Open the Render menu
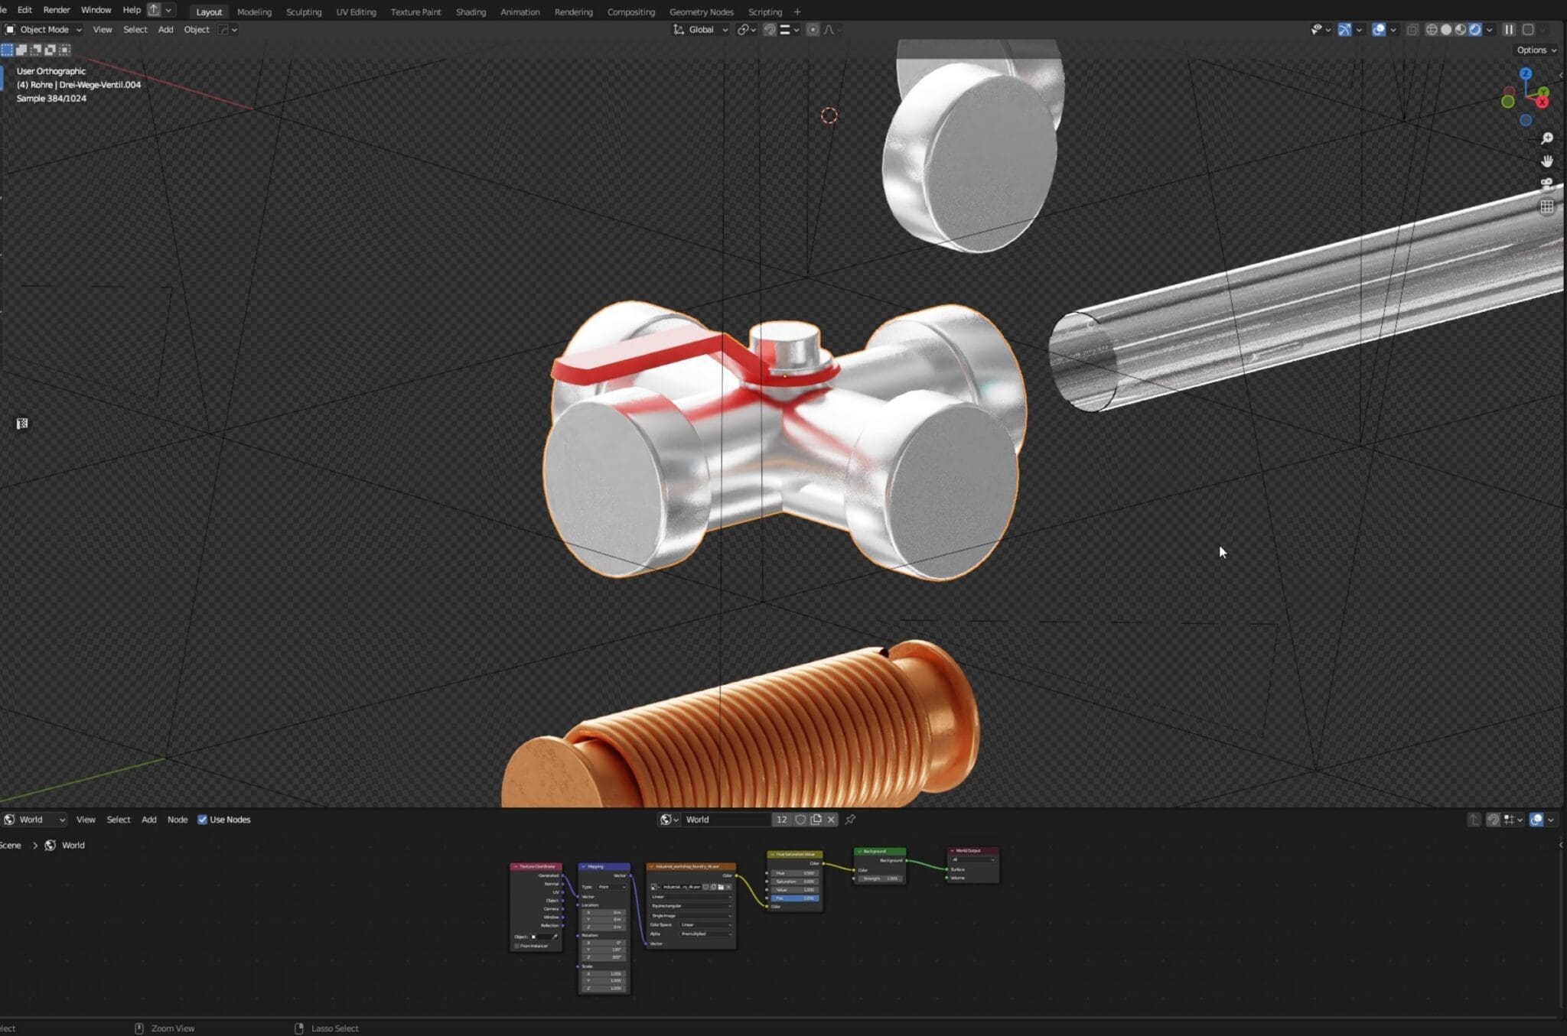 click(x=56, y=10)
